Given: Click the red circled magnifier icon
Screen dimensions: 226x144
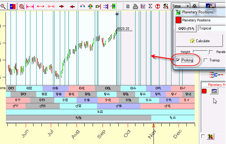Looking at the screenshot, I should pyautogui.click(x=21, y=7).
